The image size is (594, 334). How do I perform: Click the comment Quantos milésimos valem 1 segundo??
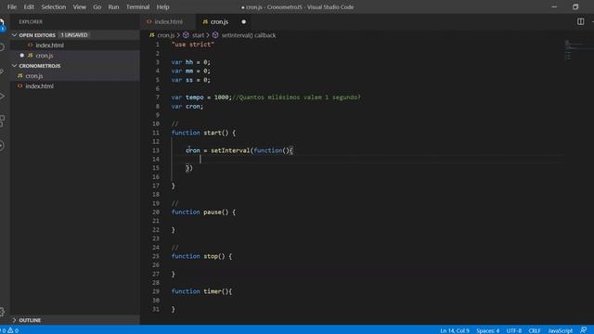(297, 97)
